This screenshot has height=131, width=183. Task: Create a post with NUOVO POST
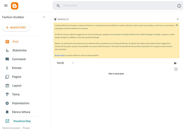16,28
